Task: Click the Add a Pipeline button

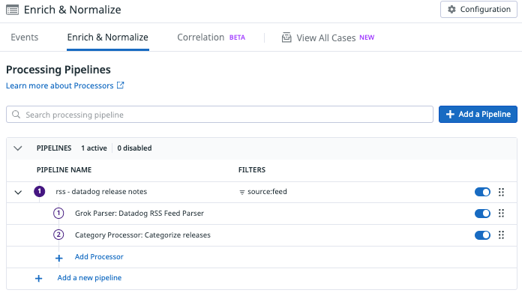Action: pyautogui.click(x=478, y=115)
